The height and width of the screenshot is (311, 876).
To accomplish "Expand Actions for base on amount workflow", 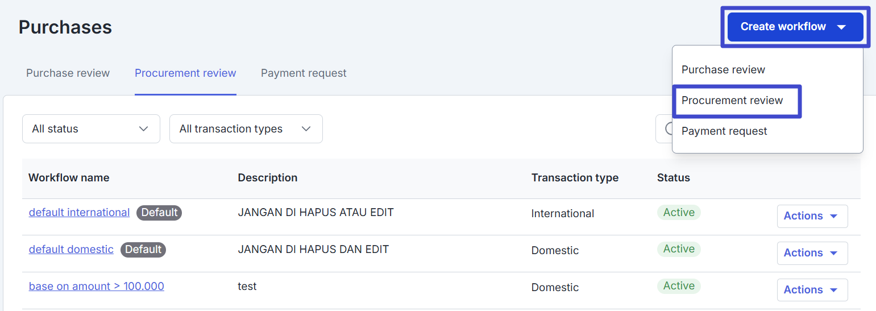I will click(812, 290).
